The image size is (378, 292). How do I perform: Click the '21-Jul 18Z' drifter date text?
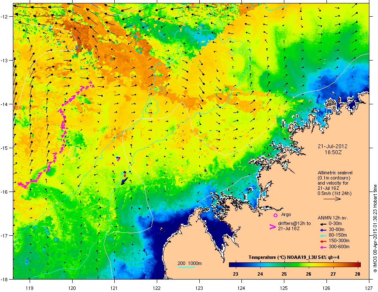click(x=289, y=228)
